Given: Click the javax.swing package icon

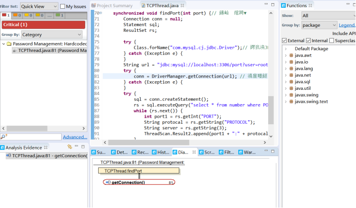Looking at the screenshot, I should click(291, 94).
